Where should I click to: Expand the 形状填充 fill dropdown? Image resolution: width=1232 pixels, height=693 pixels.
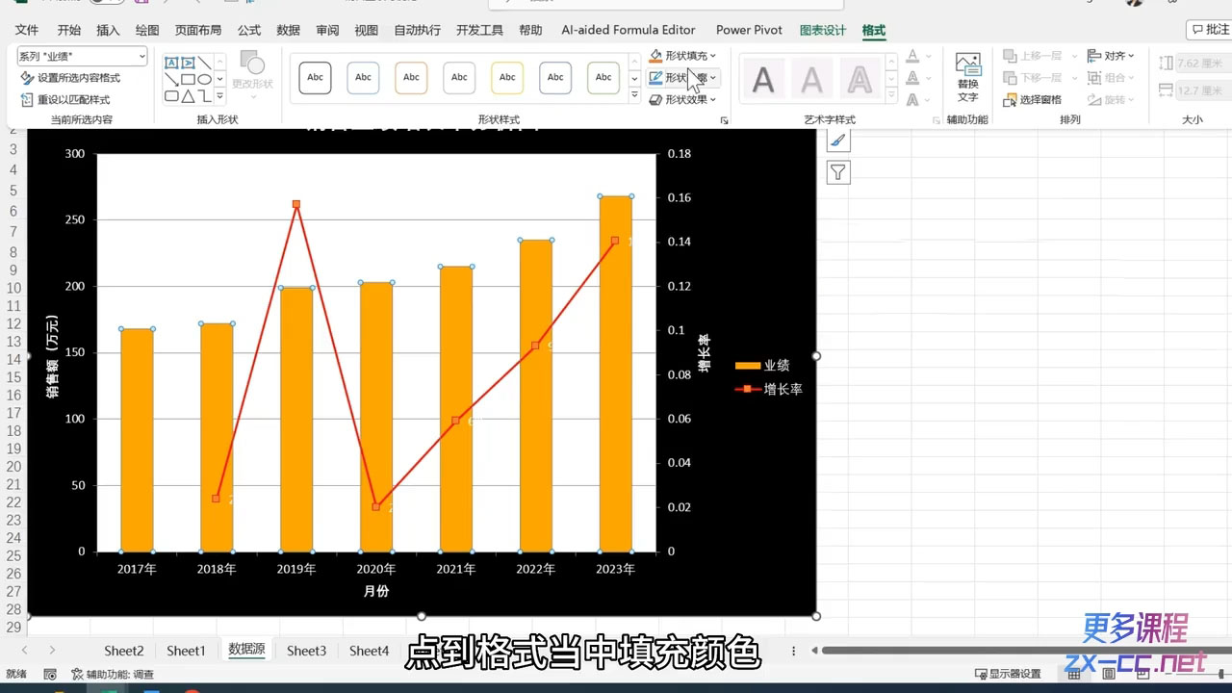[x=712, y=56]
